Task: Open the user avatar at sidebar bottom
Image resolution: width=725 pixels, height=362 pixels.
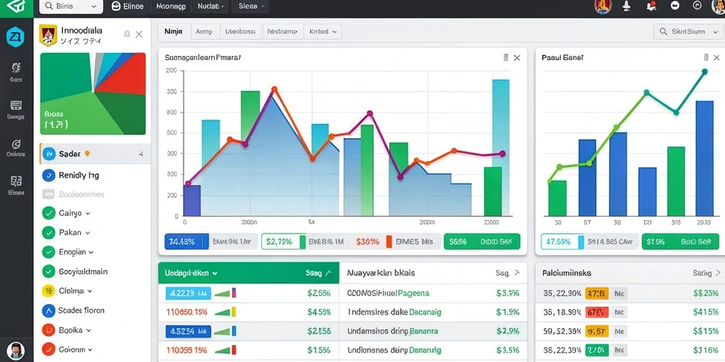Action: 16,351
